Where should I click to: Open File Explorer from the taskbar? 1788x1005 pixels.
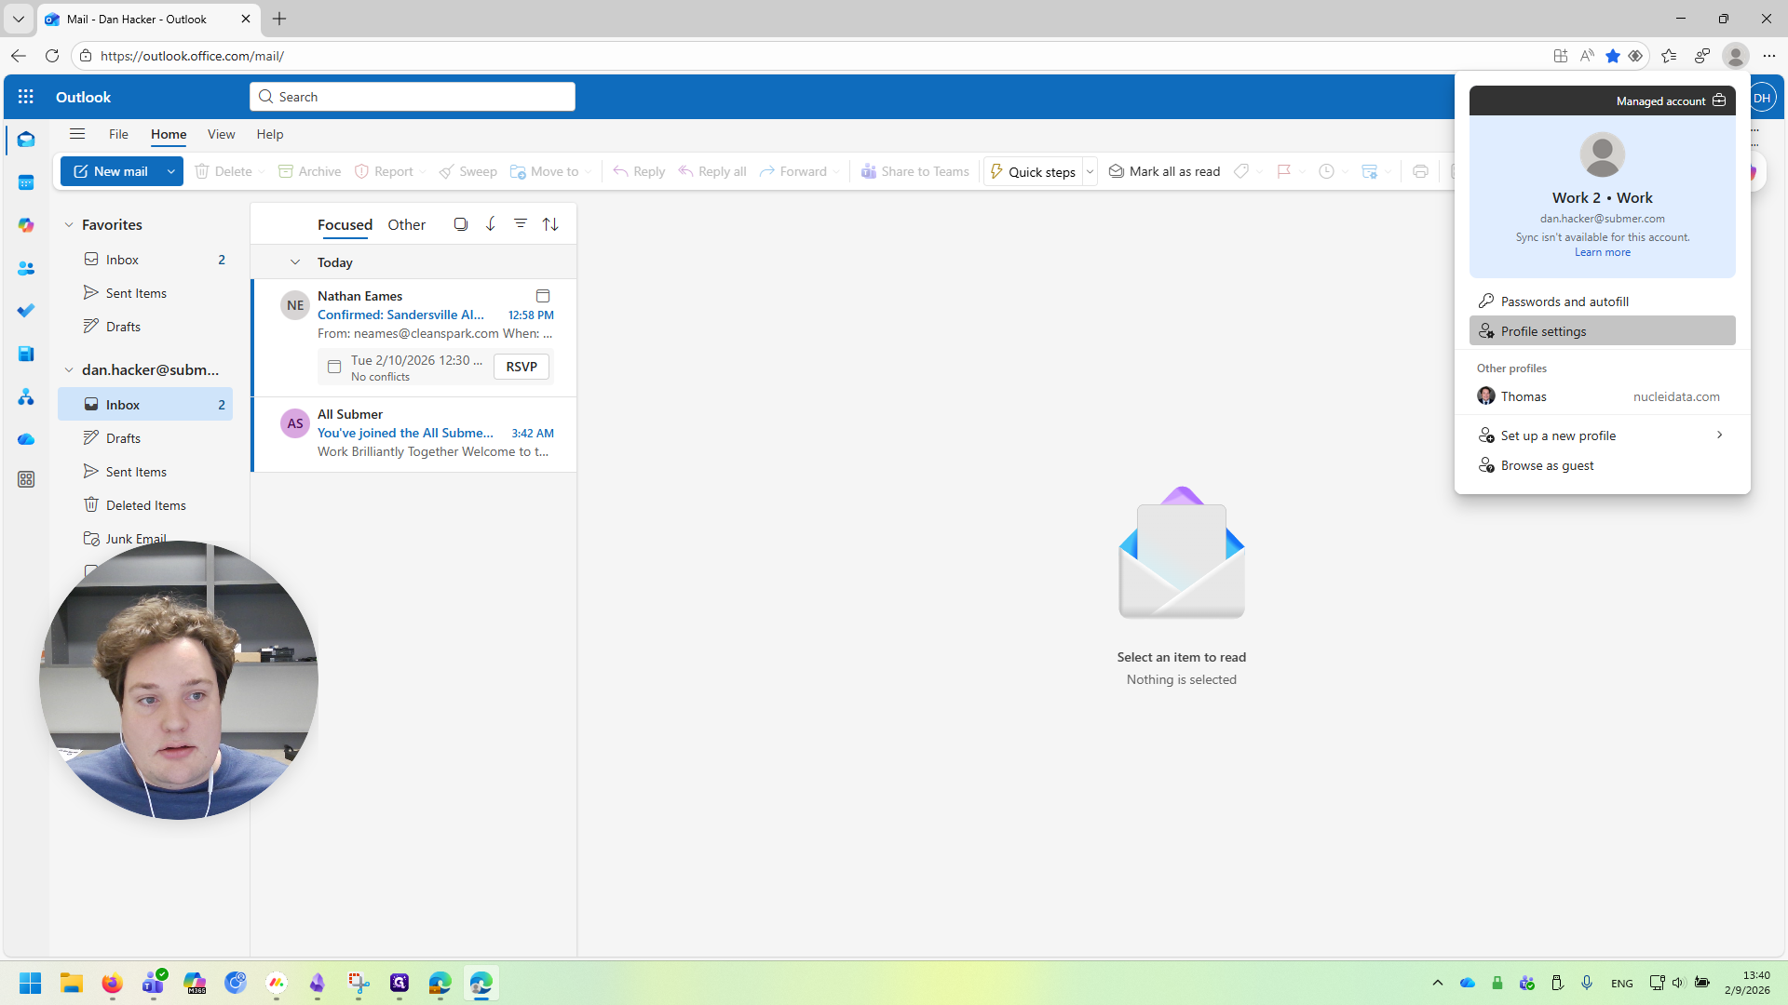(72, 983)
